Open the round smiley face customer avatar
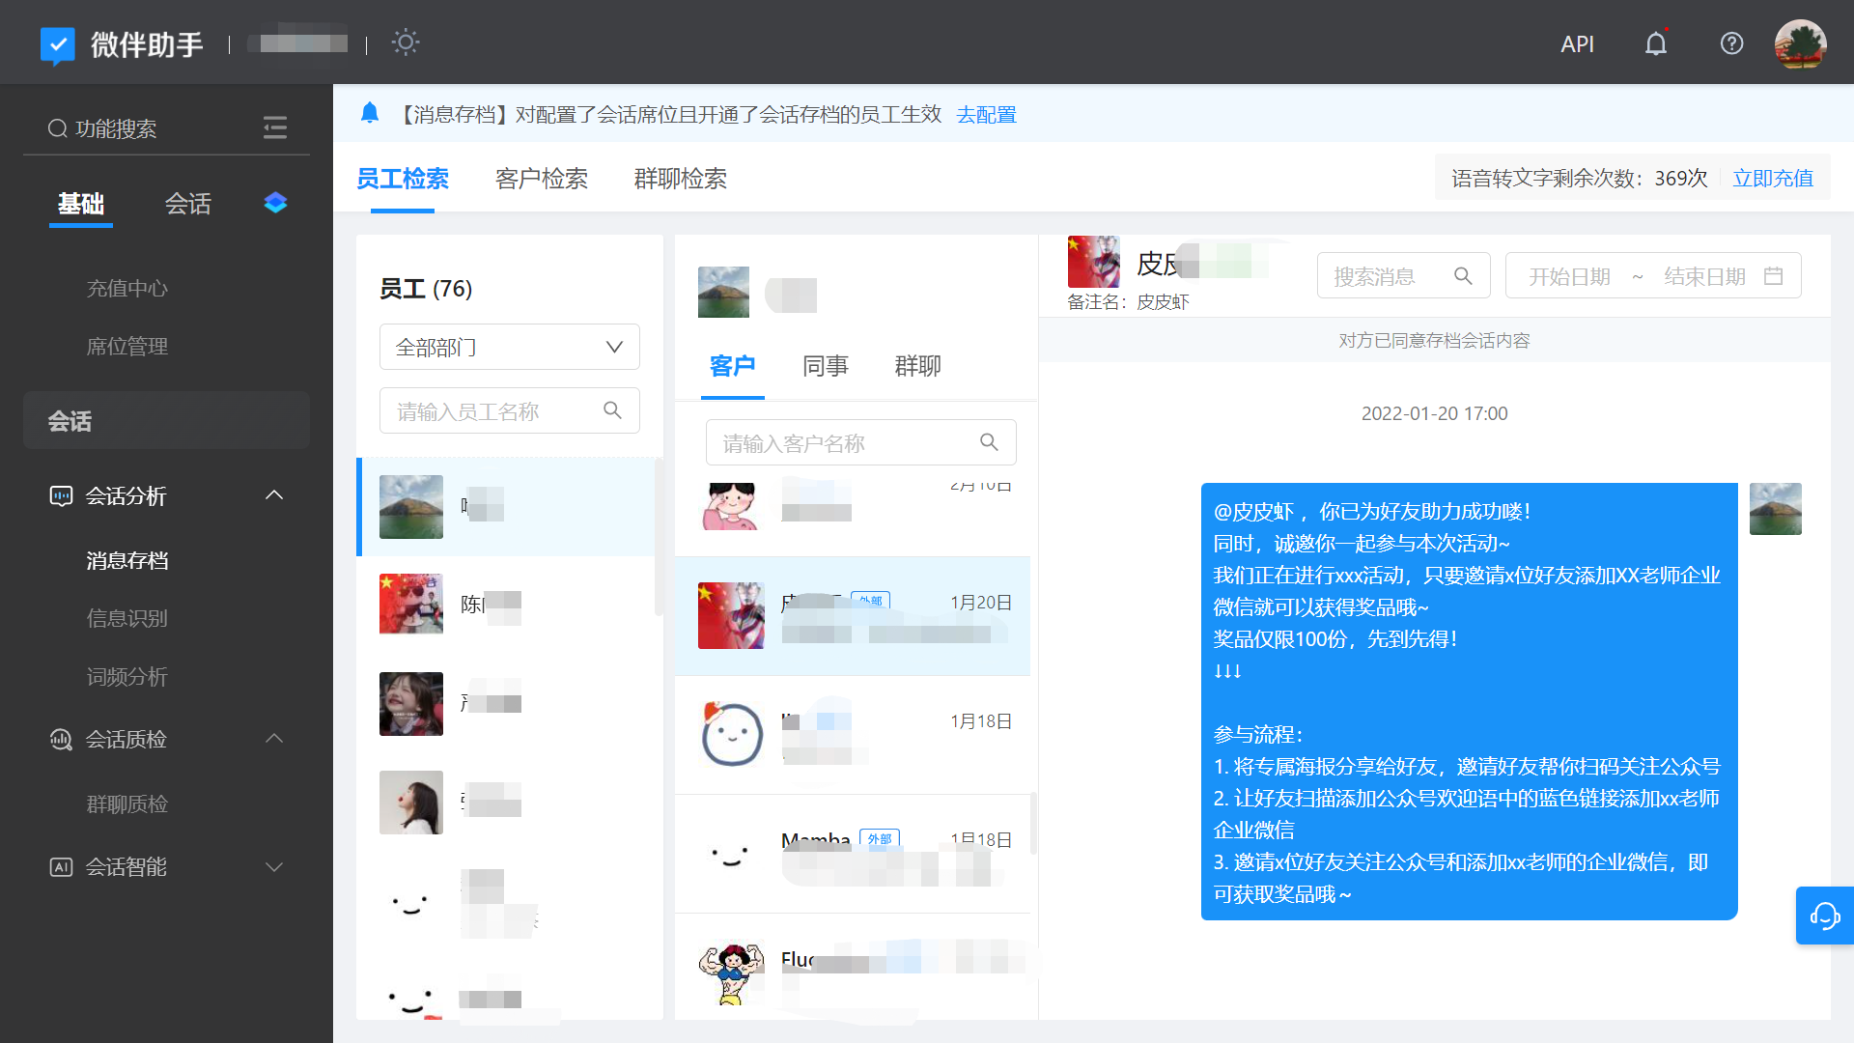1854x1043 pixels. click(731, 734)
